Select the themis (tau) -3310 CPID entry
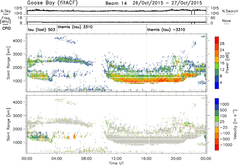Image resolution: width=238 pixels, height=165 pixels. [166, 29]
